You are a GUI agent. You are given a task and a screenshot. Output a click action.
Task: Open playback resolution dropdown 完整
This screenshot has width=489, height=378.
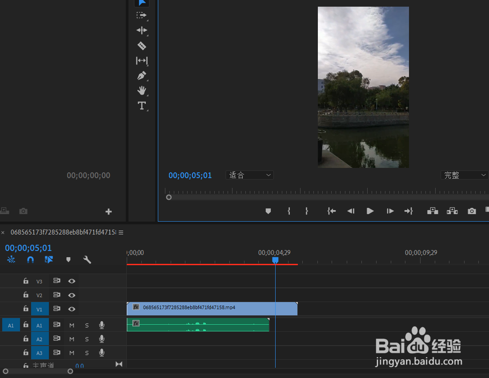tap(465, 175)
